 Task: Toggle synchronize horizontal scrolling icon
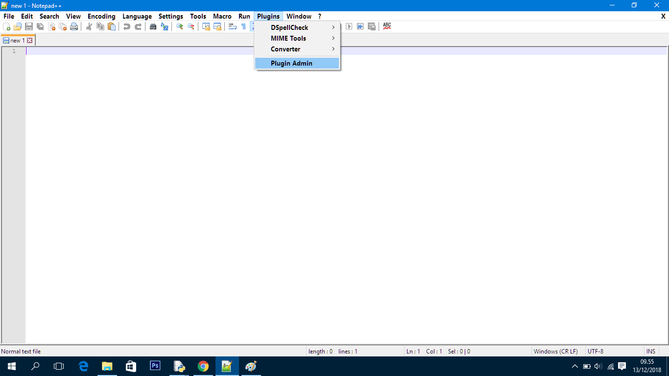tap(217, 26)
